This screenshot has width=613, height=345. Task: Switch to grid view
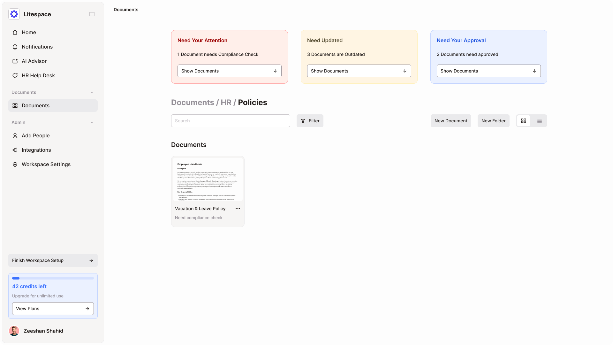(x=524, y=121)
